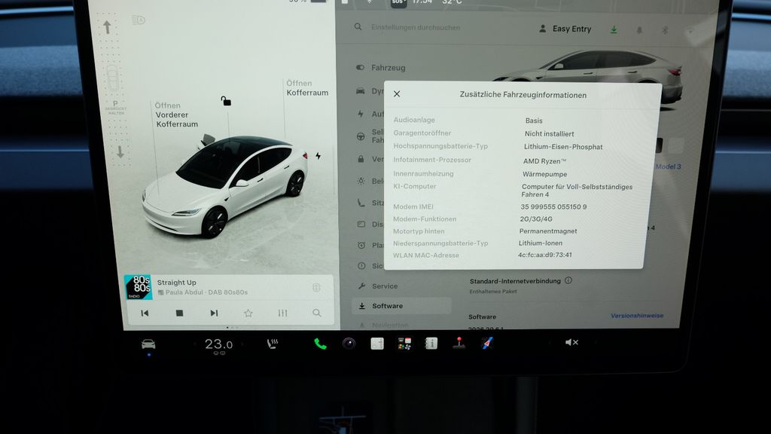Image resolution: width=771 pixels, height=434 pixels.
Task: Tap the Model 3 link
Action: click(x=669, y=167)
